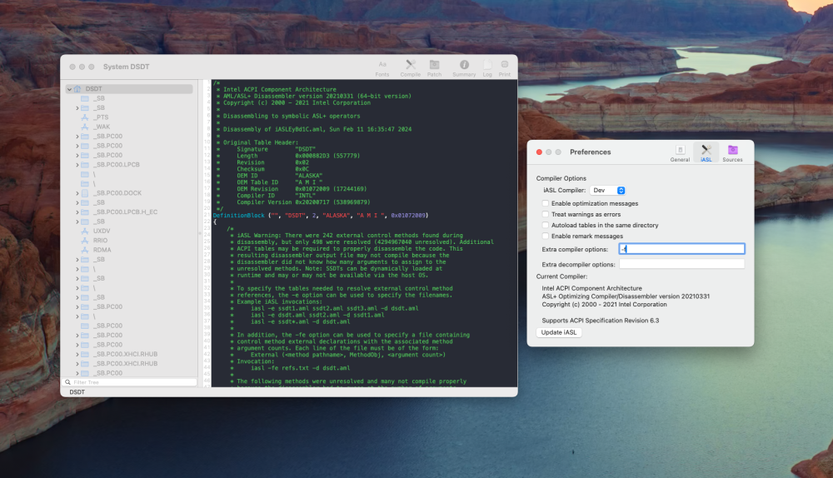Click the DSDT root home icon

pyautogui.click(x=77, y=89)
